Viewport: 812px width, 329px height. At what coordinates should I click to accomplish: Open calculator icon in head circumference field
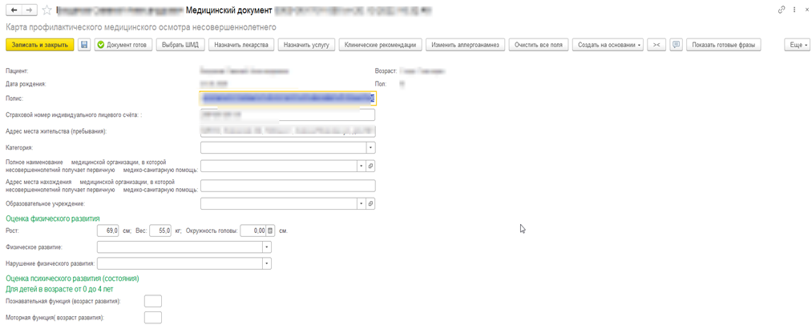coord(271,231)
